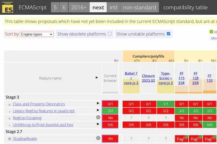Click green 6/6 cell in Uint8Array row

pyautogui.click(x=209, y=125)
